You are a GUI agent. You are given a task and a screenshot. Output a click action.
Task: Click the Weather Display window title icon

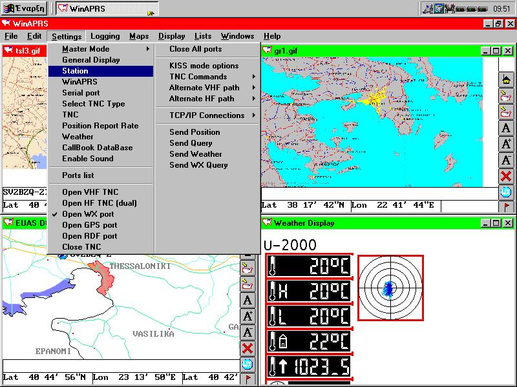tap(267, 223)
